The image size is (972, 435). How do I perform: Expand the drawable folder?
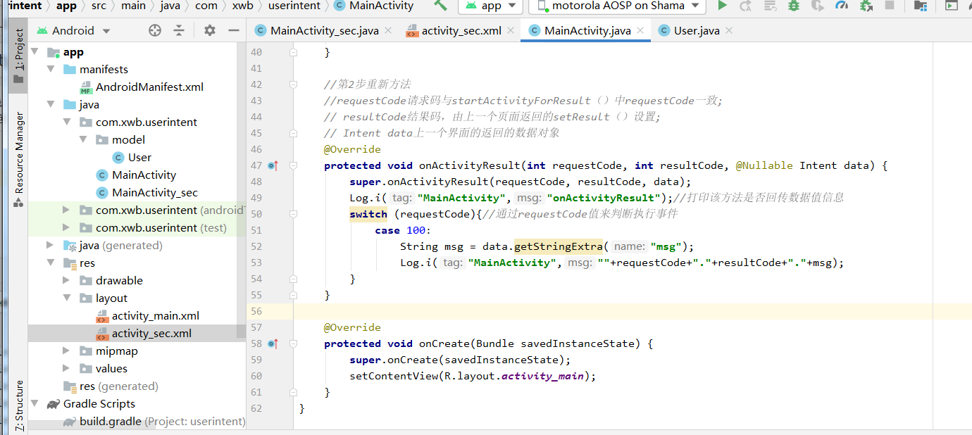(64, 280)
